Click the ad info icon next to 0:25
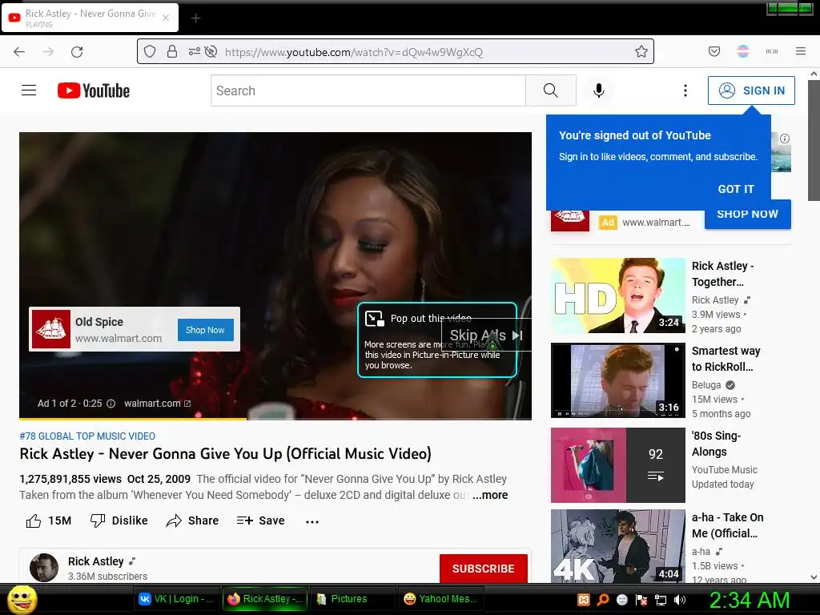Screen dimensions: 820x615 [111, 404]
